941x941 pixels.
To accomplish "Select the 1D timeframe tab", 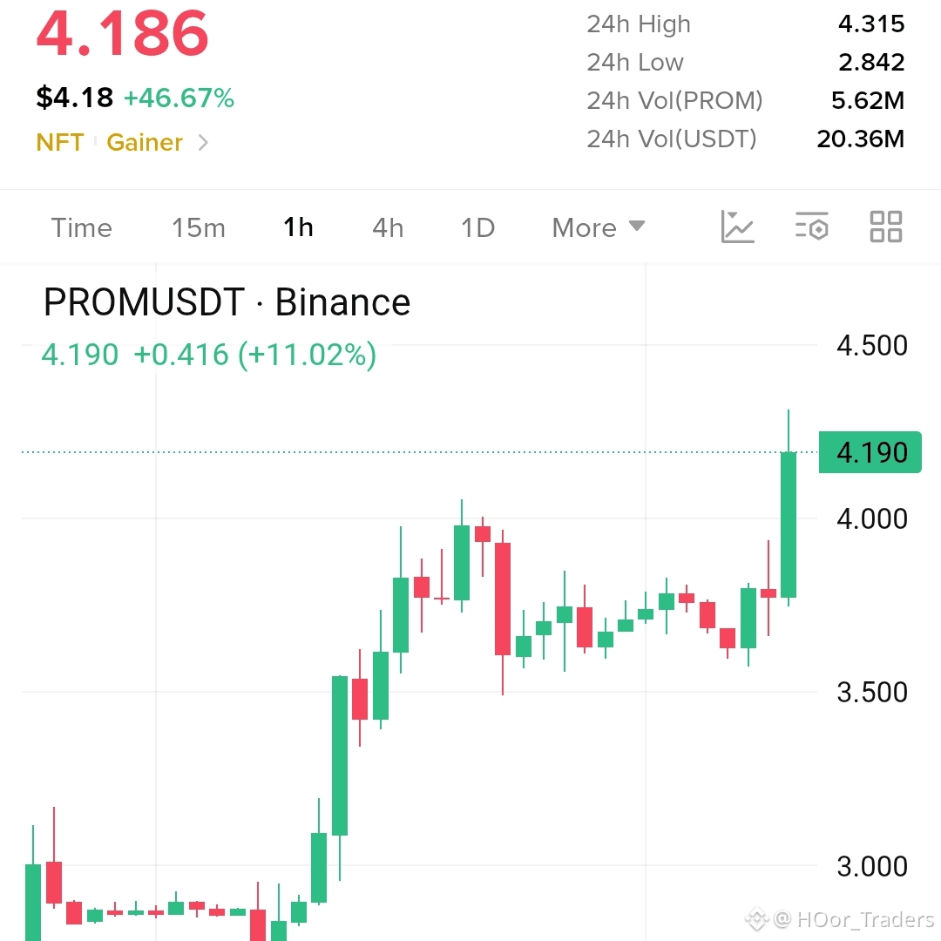I will click(477, 227).
